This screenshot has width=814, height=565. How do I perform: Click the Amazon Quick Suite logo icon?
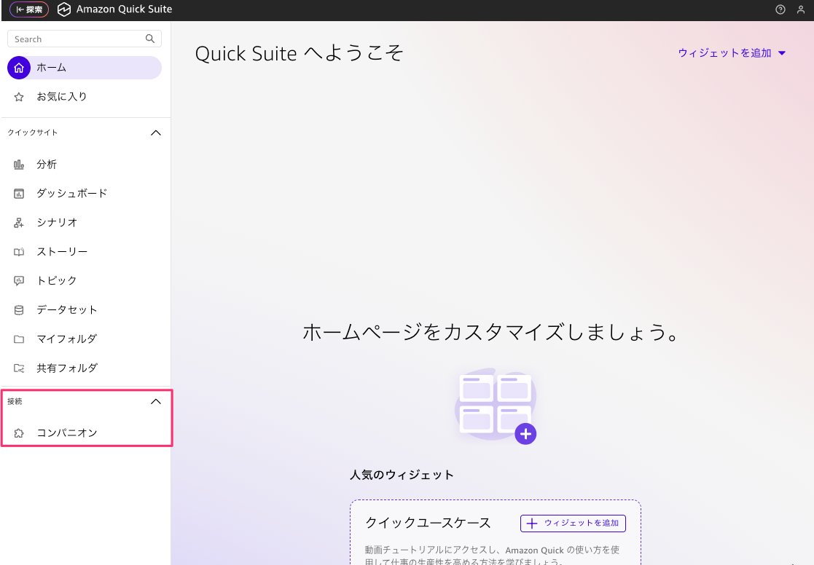[x=64, y=9]
